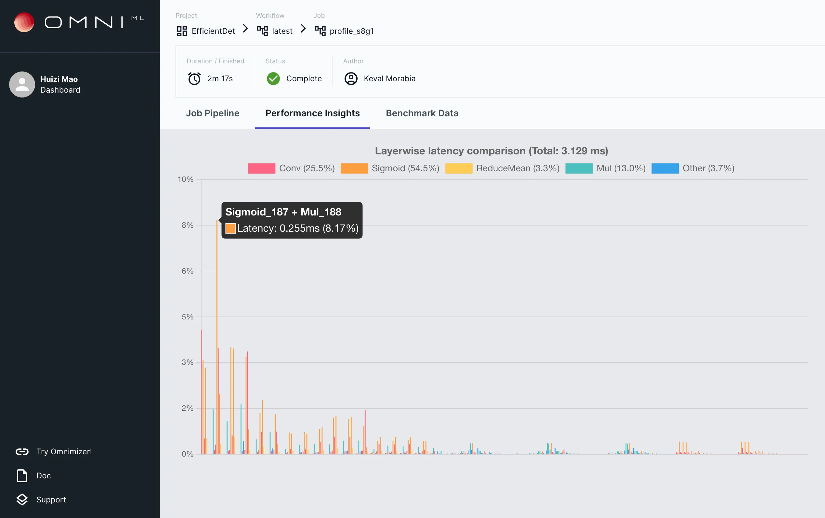The width and height of the screenshot is (825, 518).
Task: Toggle the ReduceMean legend swatch
Action: coord(459,168)
